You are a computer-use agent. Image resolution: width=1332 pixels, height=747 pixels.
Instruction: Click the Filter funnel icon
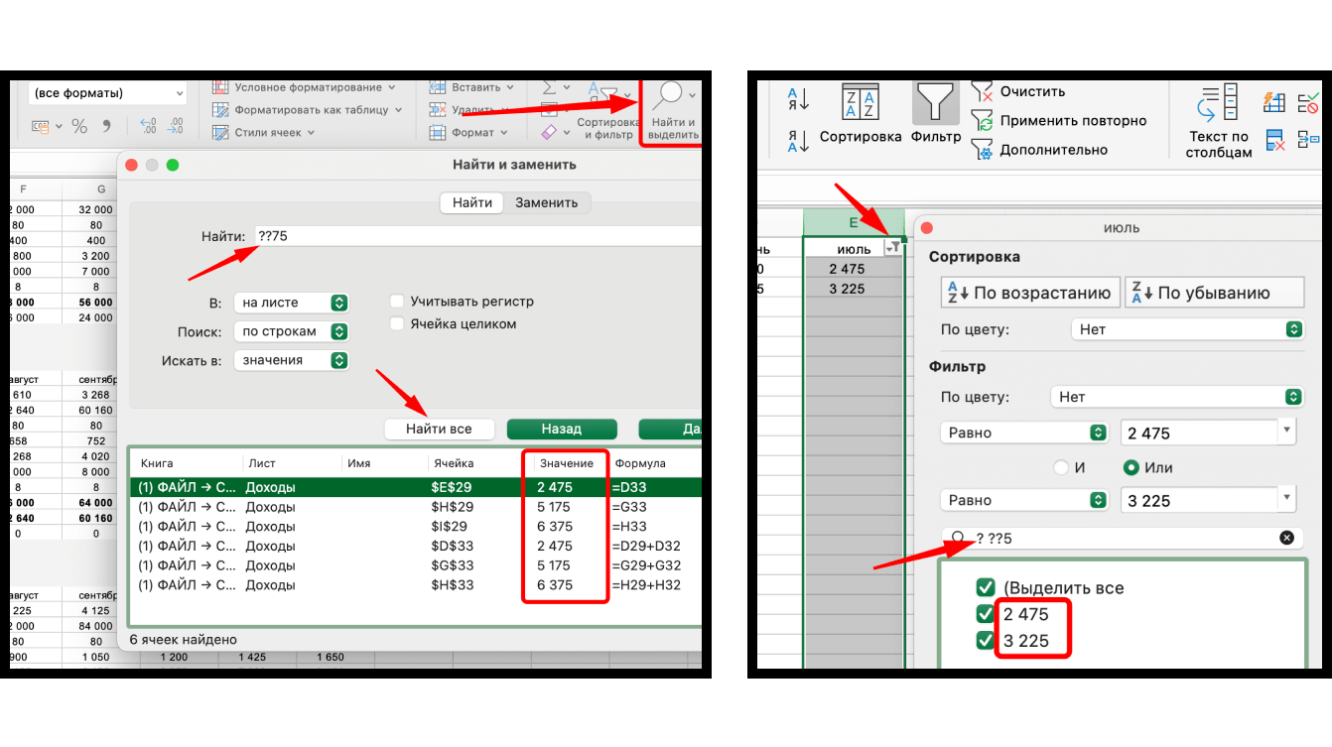click(x=935, y=103)
